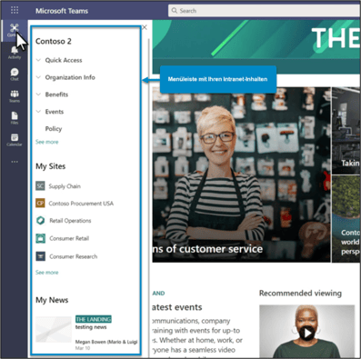
Task: Open the 'testing news' article title
Action: tap(91, 327)
